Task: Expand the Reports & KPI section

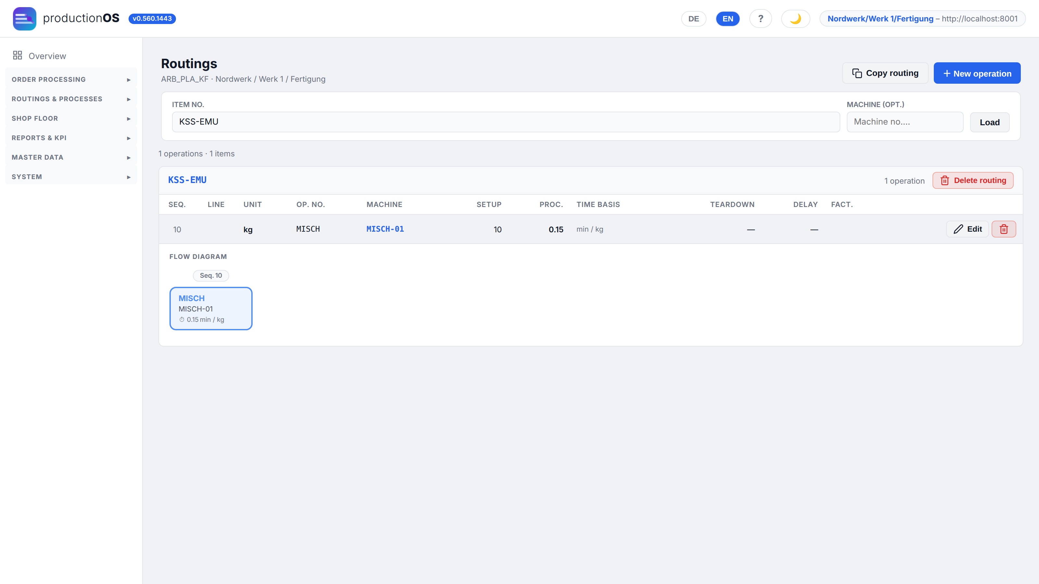Action: [x=71, y=138]
